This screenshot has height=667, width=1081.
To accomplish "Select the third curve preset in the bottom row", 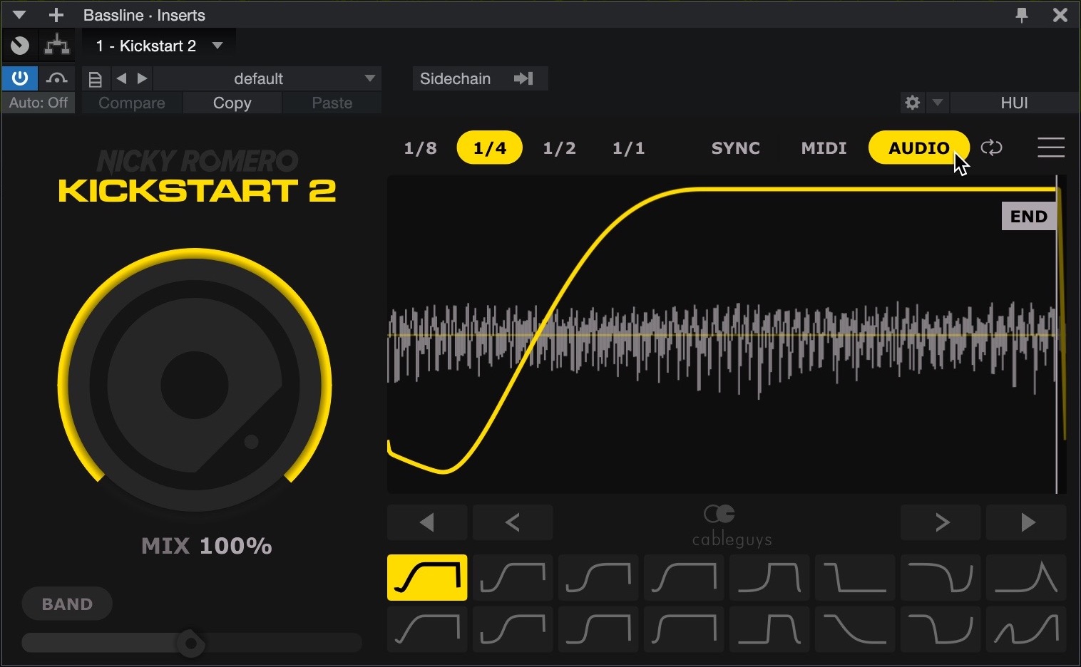I will point(598,629).
